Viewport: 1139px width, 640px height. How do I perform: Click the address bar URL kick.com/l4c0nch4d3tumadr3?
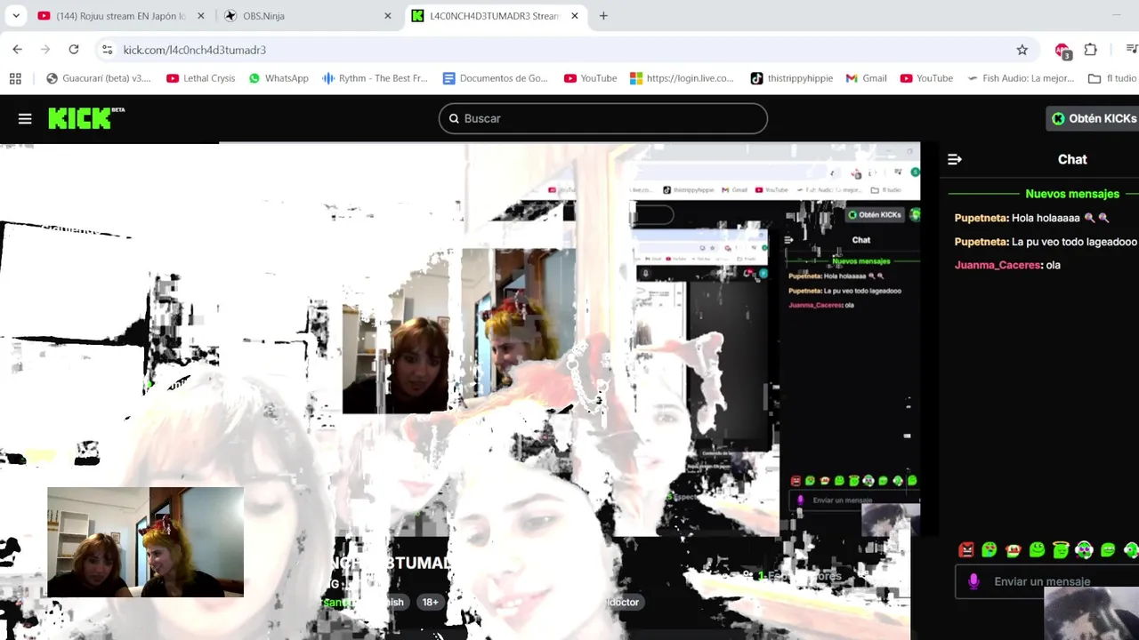[195, 50]
